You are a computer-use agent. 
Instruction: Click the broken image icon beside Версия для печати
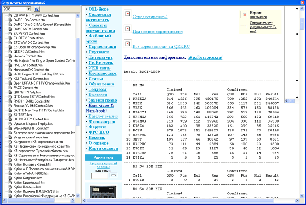click(x=244, y=14)
